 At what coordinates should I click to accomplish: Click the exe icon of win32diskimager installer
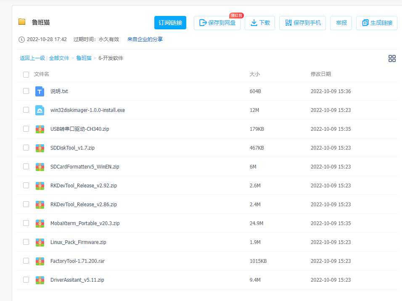(x=40, y=110)
